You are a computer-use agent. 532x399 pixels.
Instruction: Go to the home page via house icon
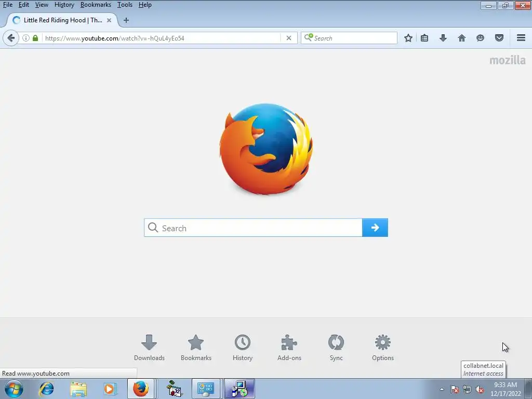461,38
